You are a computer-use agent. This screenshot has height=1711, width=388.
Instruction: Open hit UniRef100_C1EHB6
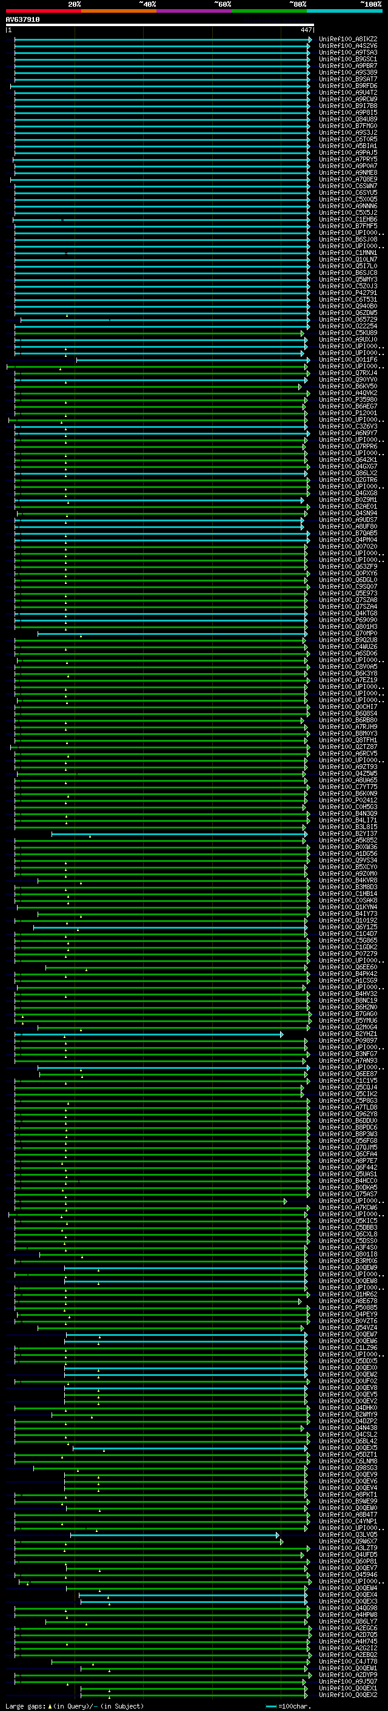[348, 219]
